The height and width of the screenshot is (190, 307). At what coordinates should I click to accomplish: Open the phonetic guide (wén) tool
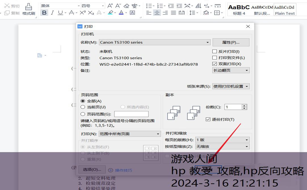click(134, 6)
